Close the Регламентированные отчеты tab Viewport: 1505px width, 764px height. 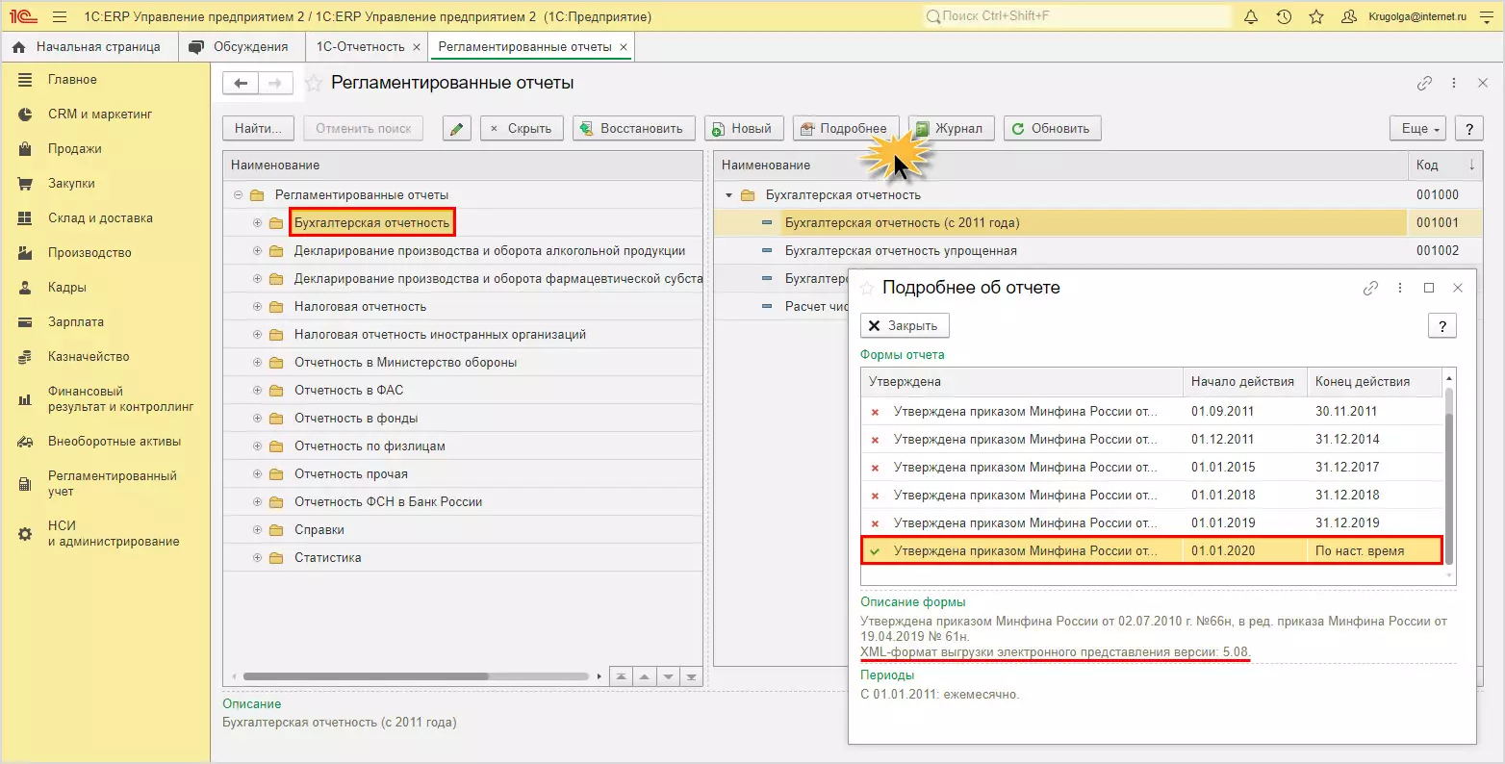[x=624, y=47]
